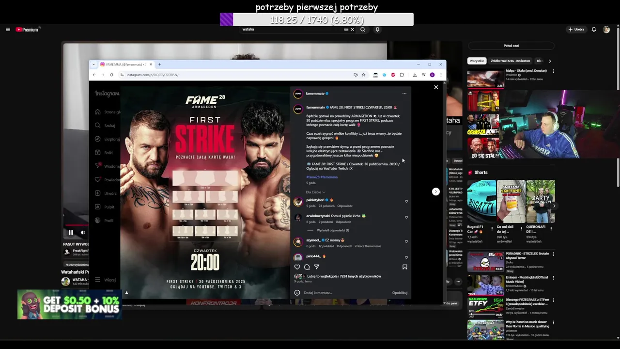Image resolution: width=620 pixels, height=349 pixels.
Task: Open the YouTube account avatar menu
Action: pyautogui.click(x=606, y=30)
